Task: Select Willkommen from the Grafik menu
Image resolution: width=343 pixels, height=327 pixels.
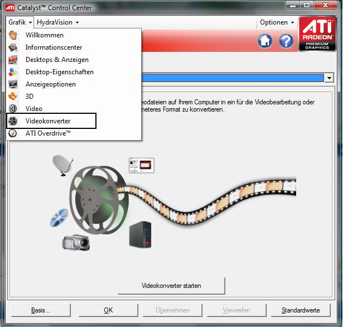Action: (74, 35)
